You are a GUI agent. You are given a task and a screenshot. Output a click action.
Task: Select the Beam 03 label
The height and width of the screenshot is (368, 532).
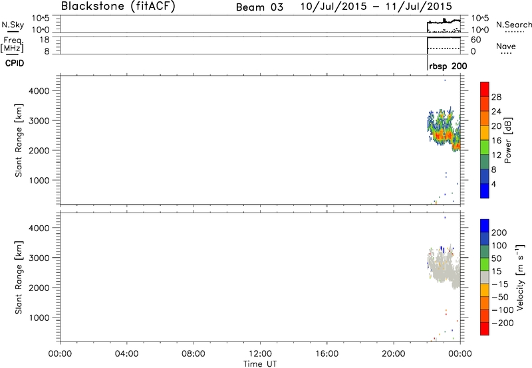point(259,7)
